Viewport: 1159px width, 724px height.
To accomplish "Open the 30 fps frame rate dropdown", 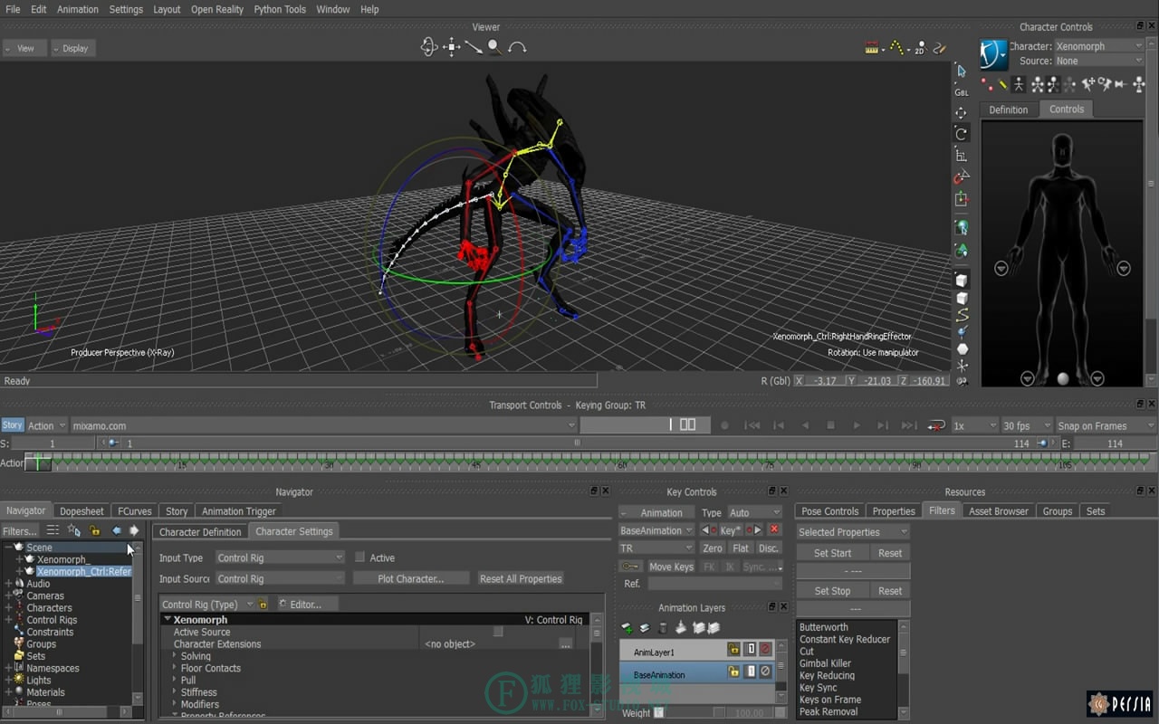I will 1027,425.
